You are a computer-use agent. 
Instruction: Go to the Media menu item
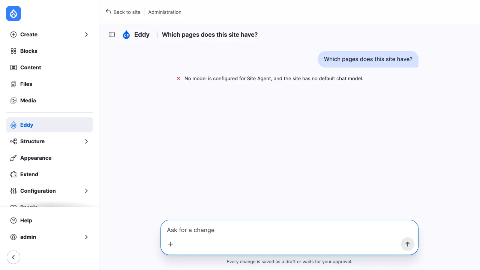49,100
